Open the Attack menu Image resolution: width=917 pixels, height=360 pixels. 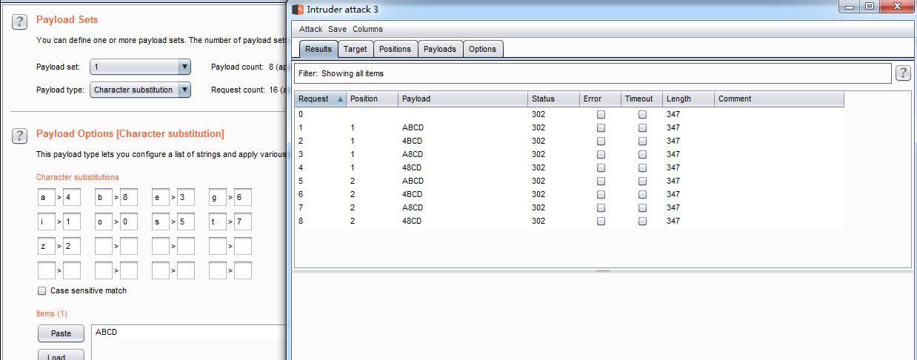(x=310, y=30)
